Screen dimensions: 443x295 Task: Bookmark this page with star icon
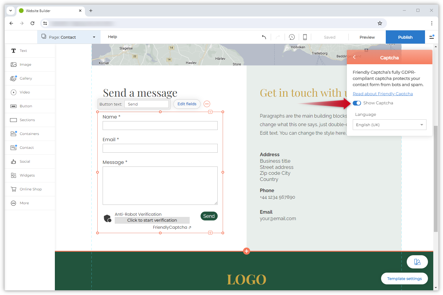pos(380,23)
